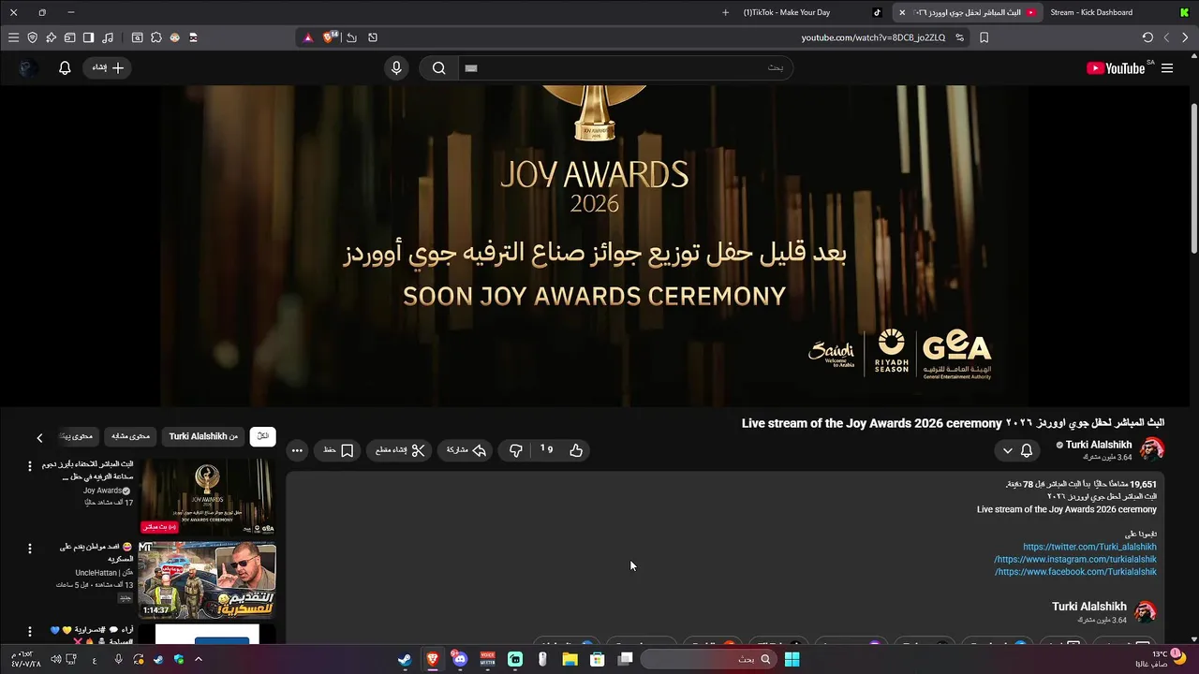Close the active YouTube live stream tab
The width and height of the screenshot is (1199, 674).
pos(902,12)
